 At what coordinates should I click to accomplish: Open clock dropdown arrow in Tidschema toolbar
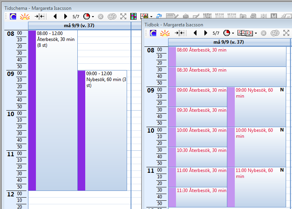pyautogui.click(x=93, y=17)
